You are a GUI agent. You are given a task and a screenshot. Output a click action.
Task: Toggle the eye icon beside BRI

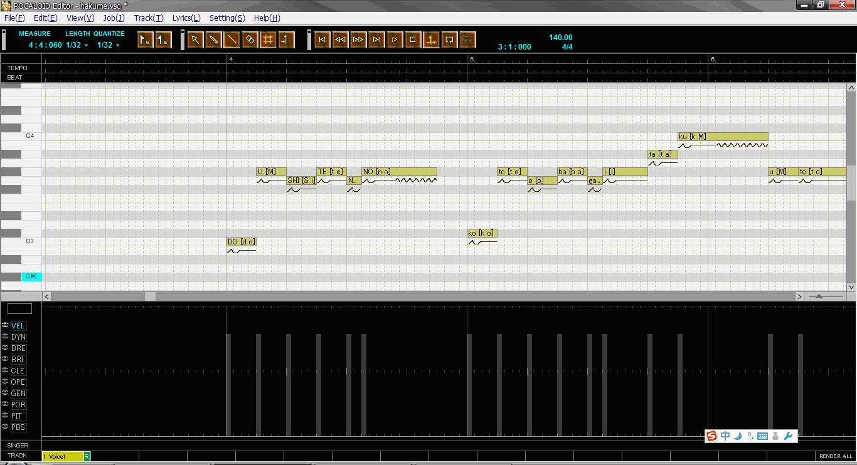[x=5, y=359]
